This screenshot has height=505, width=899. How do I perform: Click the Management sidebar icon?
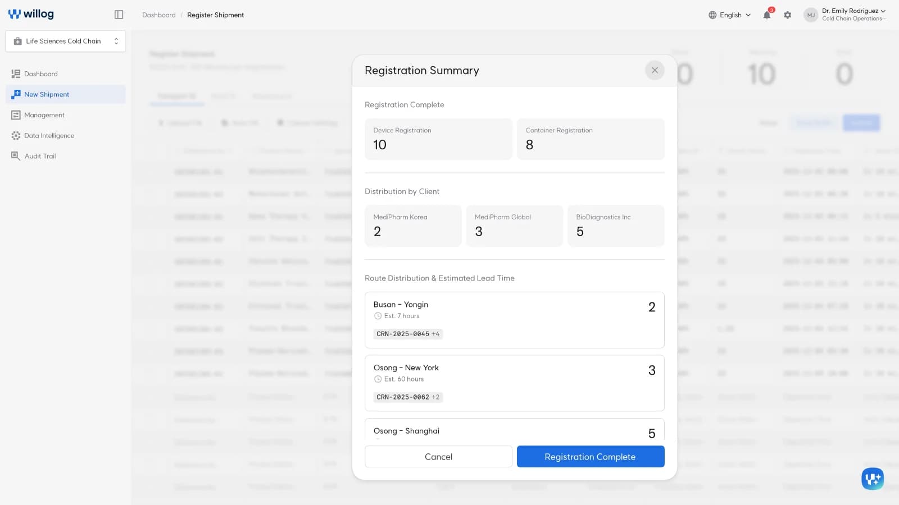tap(16, 115)
